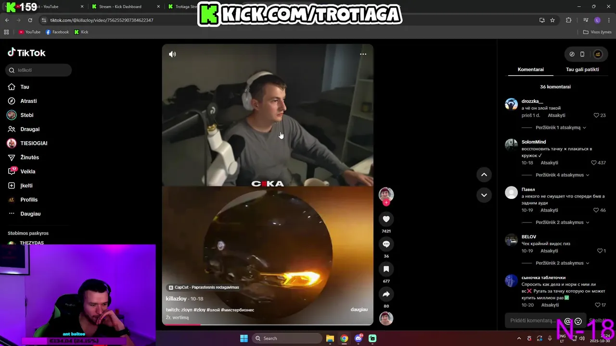Viewport: 616px width, 346px height.
Task: Click the phone app icon in top-right pill
Action: tap(582, 54)
